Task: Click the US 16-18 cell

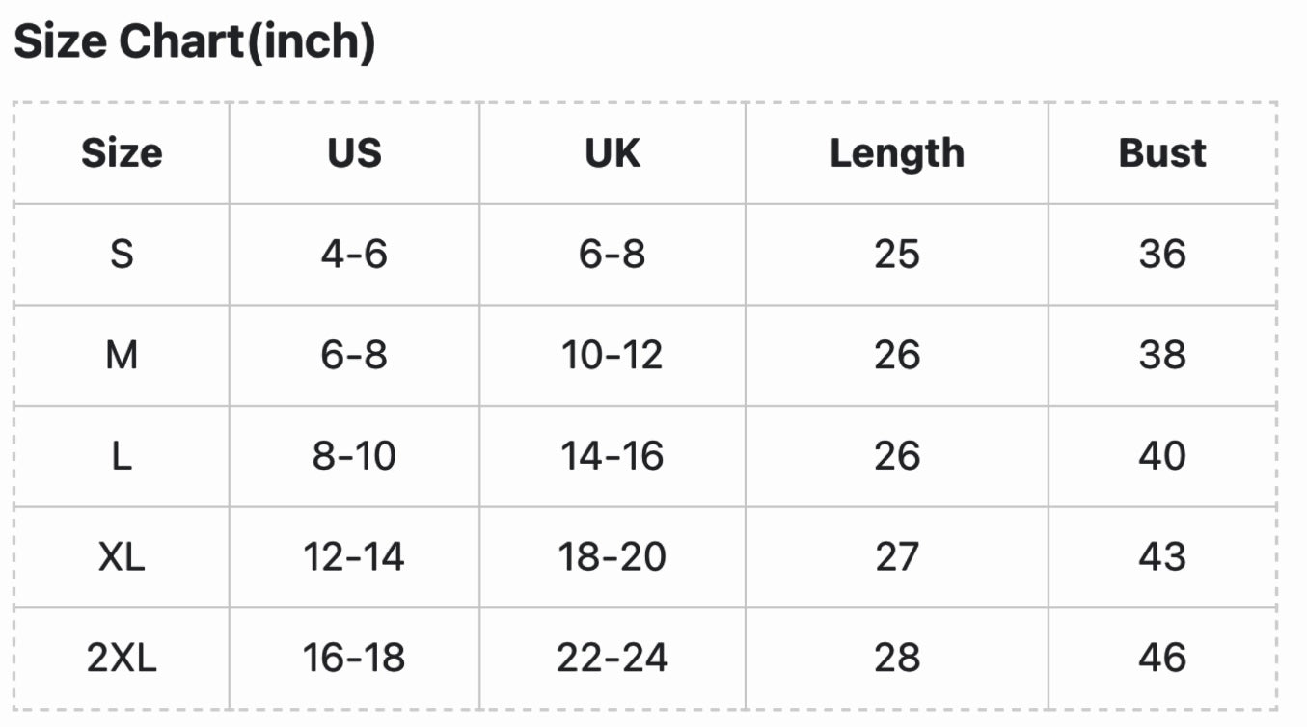Action: [x=354, y=659]
